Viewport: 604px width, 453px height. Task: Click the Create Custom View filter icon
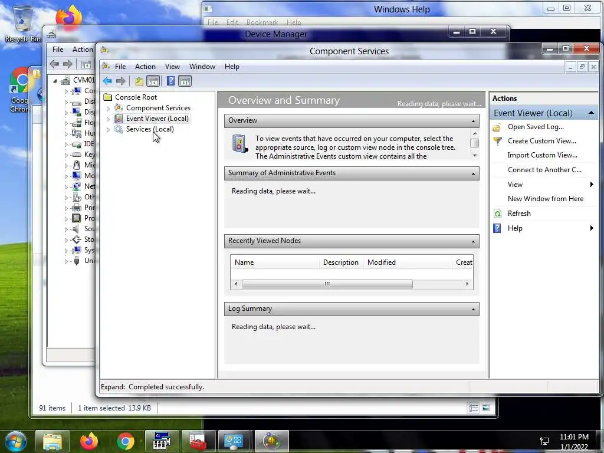pos(497,141)
